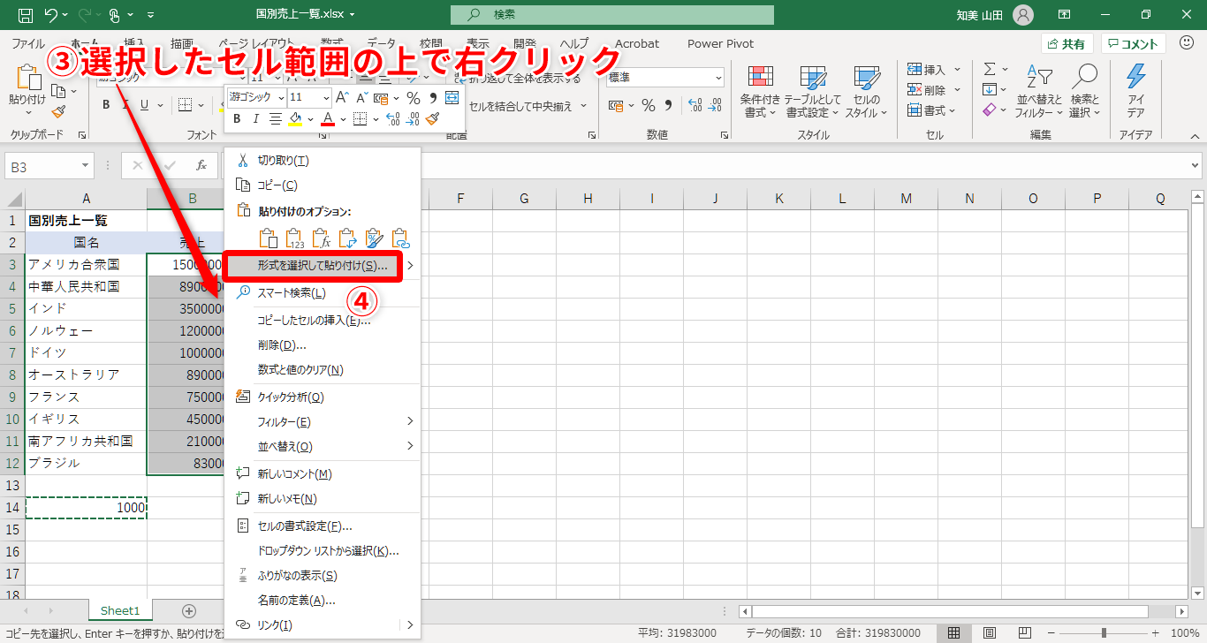
Task: Switch to the Power Pivot ribbon tab
Action: pyautogui.click(x=720, y=43)
